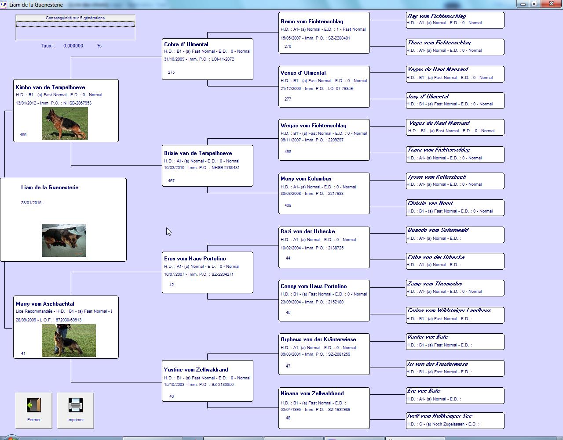The width and height of the screenshot is (563, 440).
Task: Select the Cobra d' Ulmental pedigree box
Action: pos(207,59)
